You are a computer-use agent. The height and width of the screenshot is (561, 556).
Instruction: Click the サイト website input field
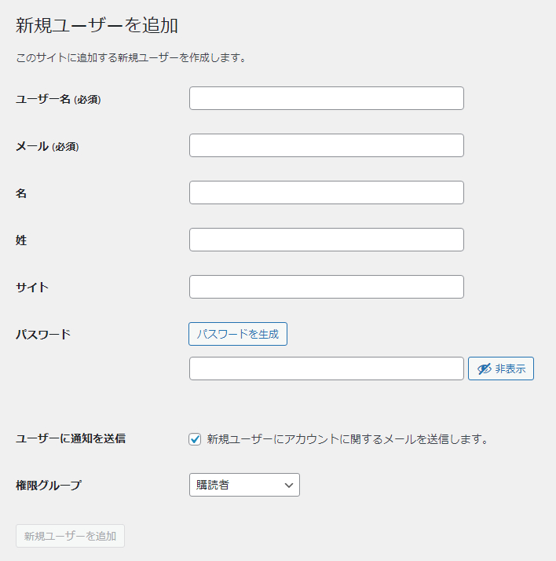(326, 287)
